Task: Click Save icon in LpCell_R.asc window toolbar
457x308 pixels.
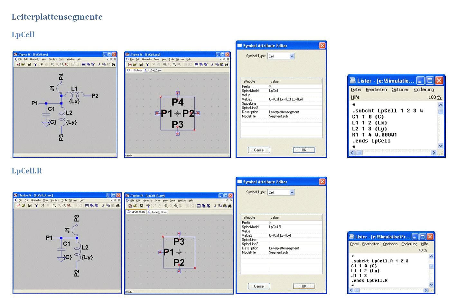Action: pyautogui.click(x=30, y=206)
